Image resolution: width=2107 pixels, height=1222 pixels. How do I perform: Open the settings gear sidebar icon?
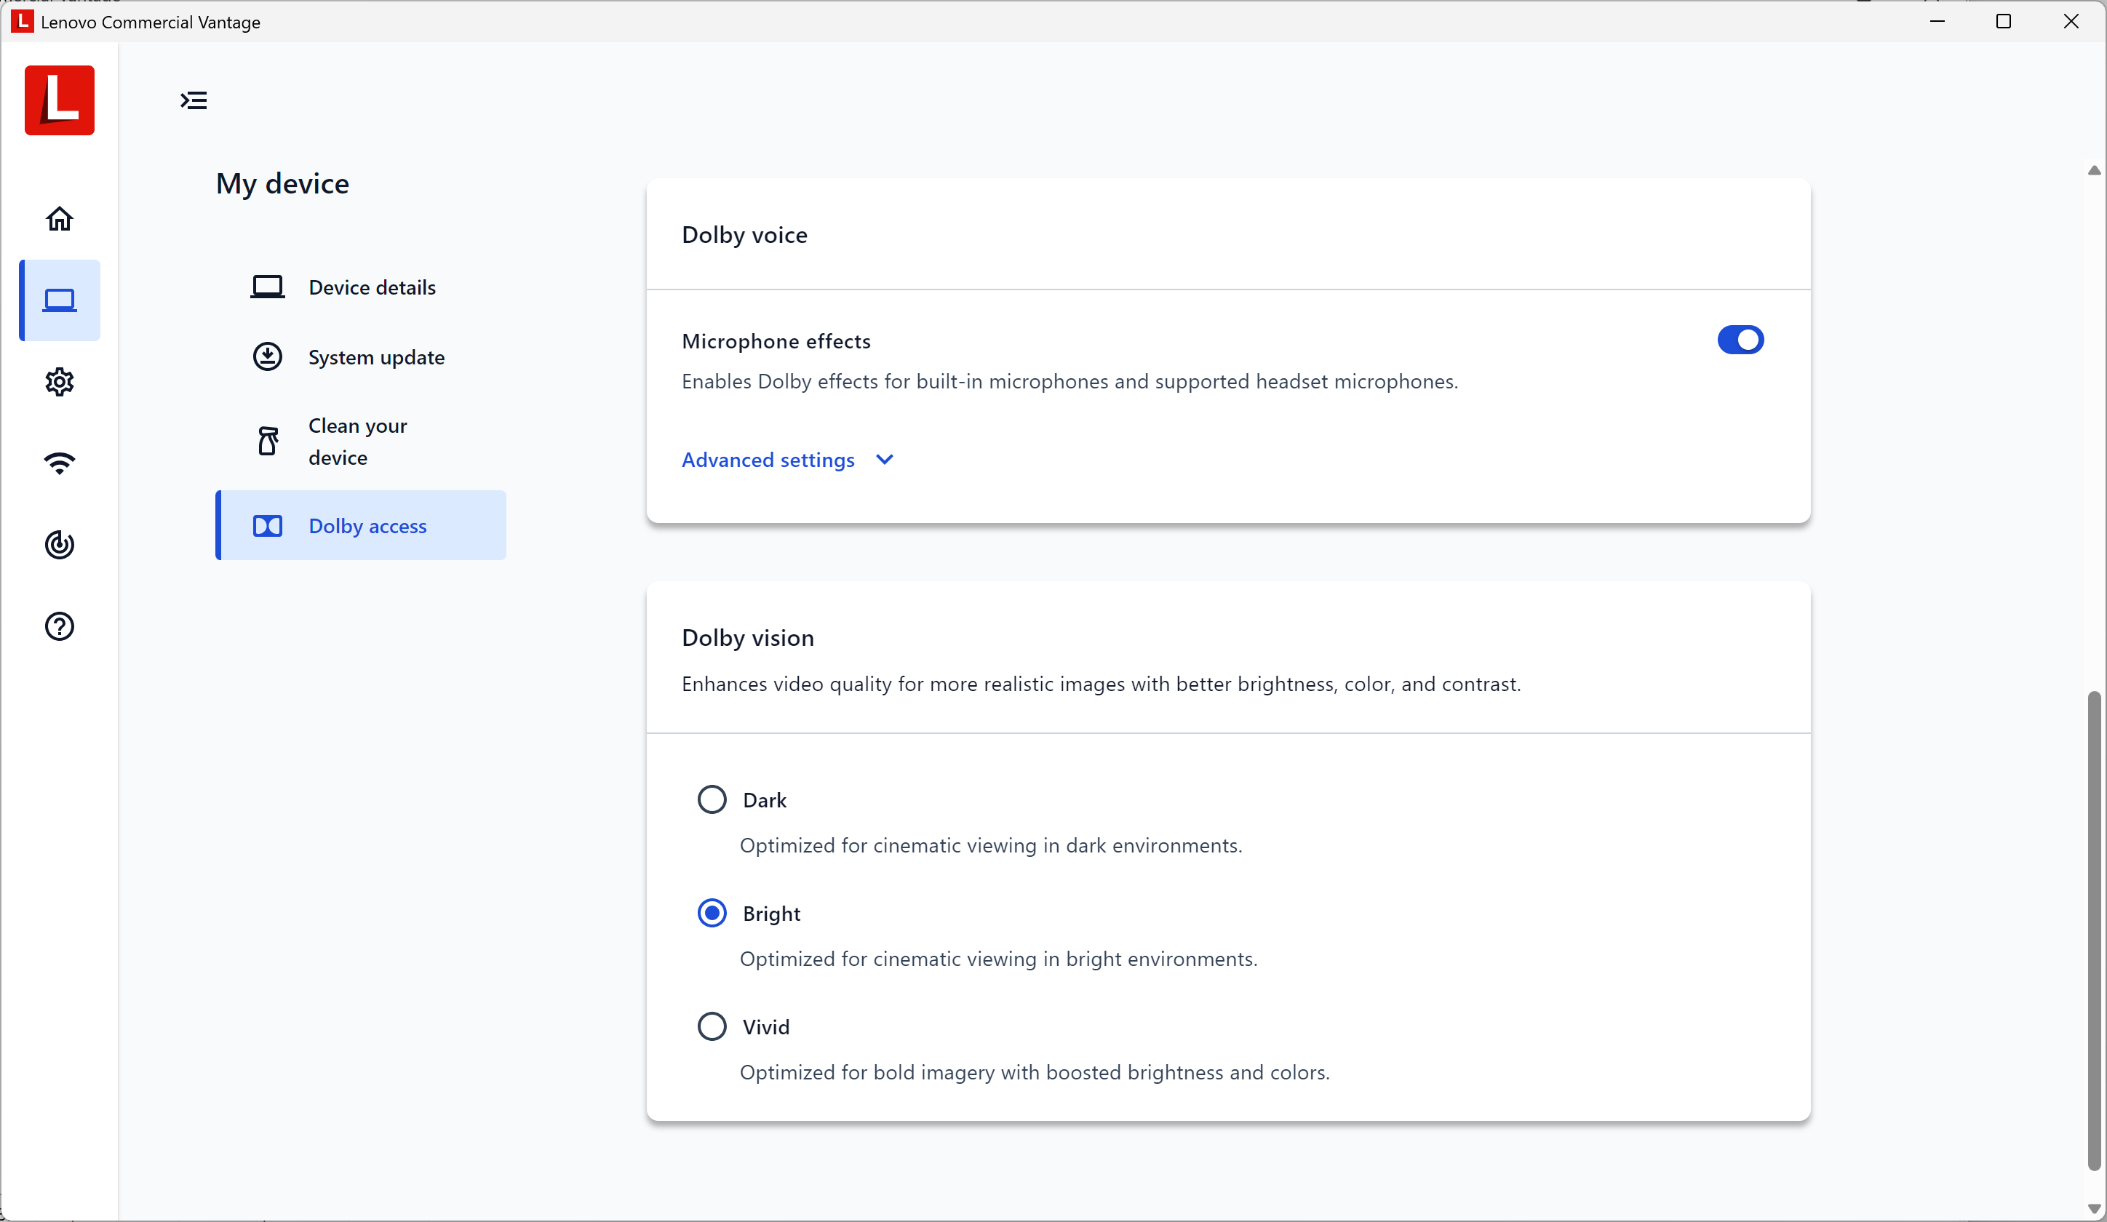point(60,382)
